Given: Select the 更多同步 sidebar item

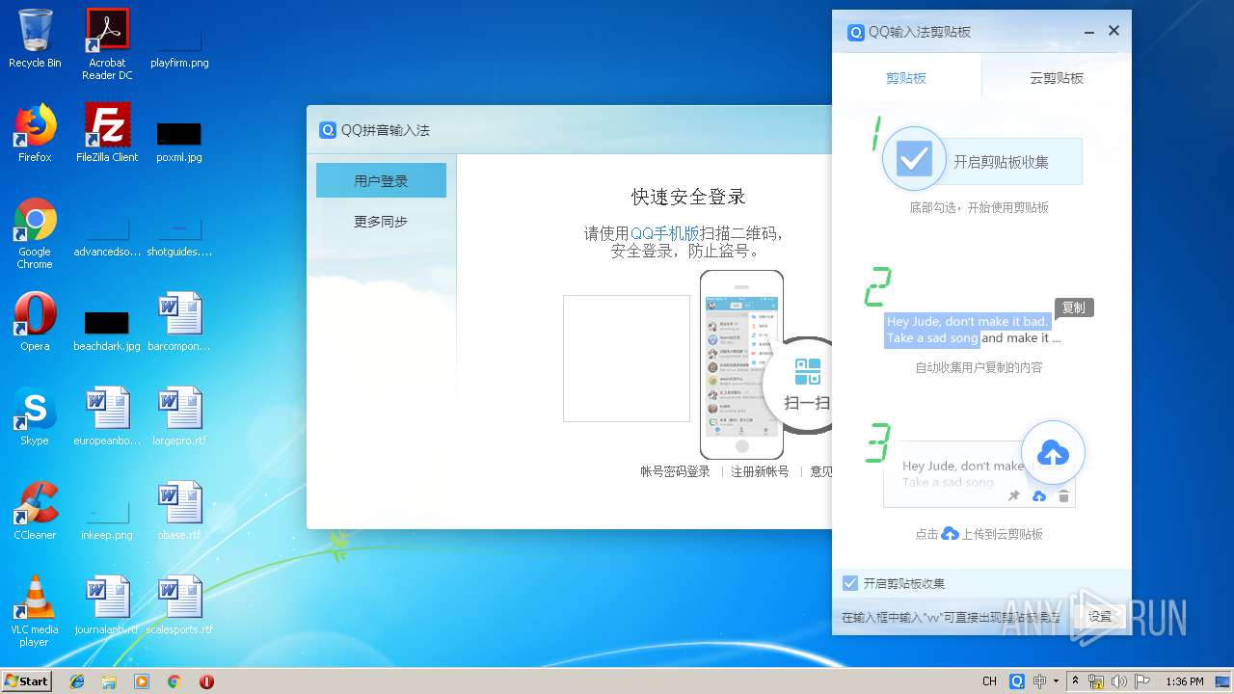Looking at the screenshot, I should click(x=381, y=221).
